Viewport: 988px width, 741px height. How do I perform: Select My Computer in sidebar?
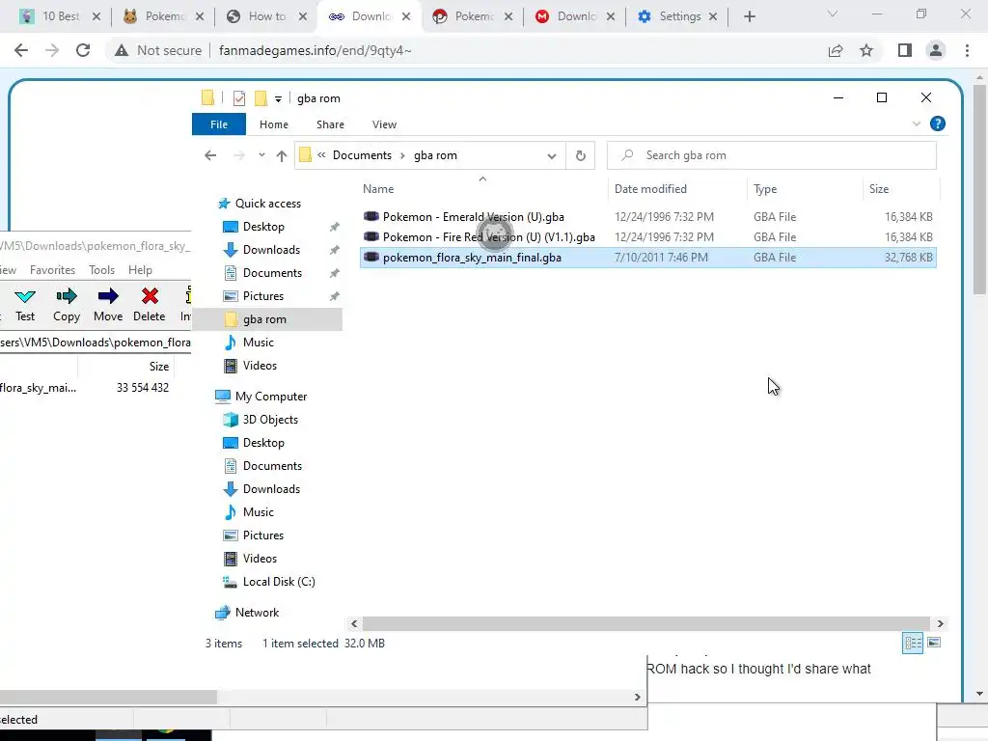tap(271, 397)
